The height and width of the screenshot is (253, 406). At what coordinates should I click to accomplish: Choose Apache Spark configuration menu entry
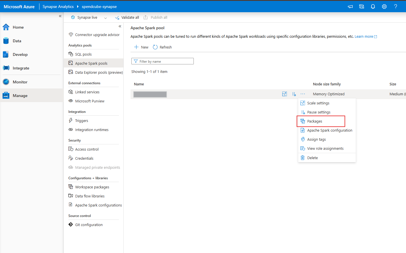click(329, 130)
